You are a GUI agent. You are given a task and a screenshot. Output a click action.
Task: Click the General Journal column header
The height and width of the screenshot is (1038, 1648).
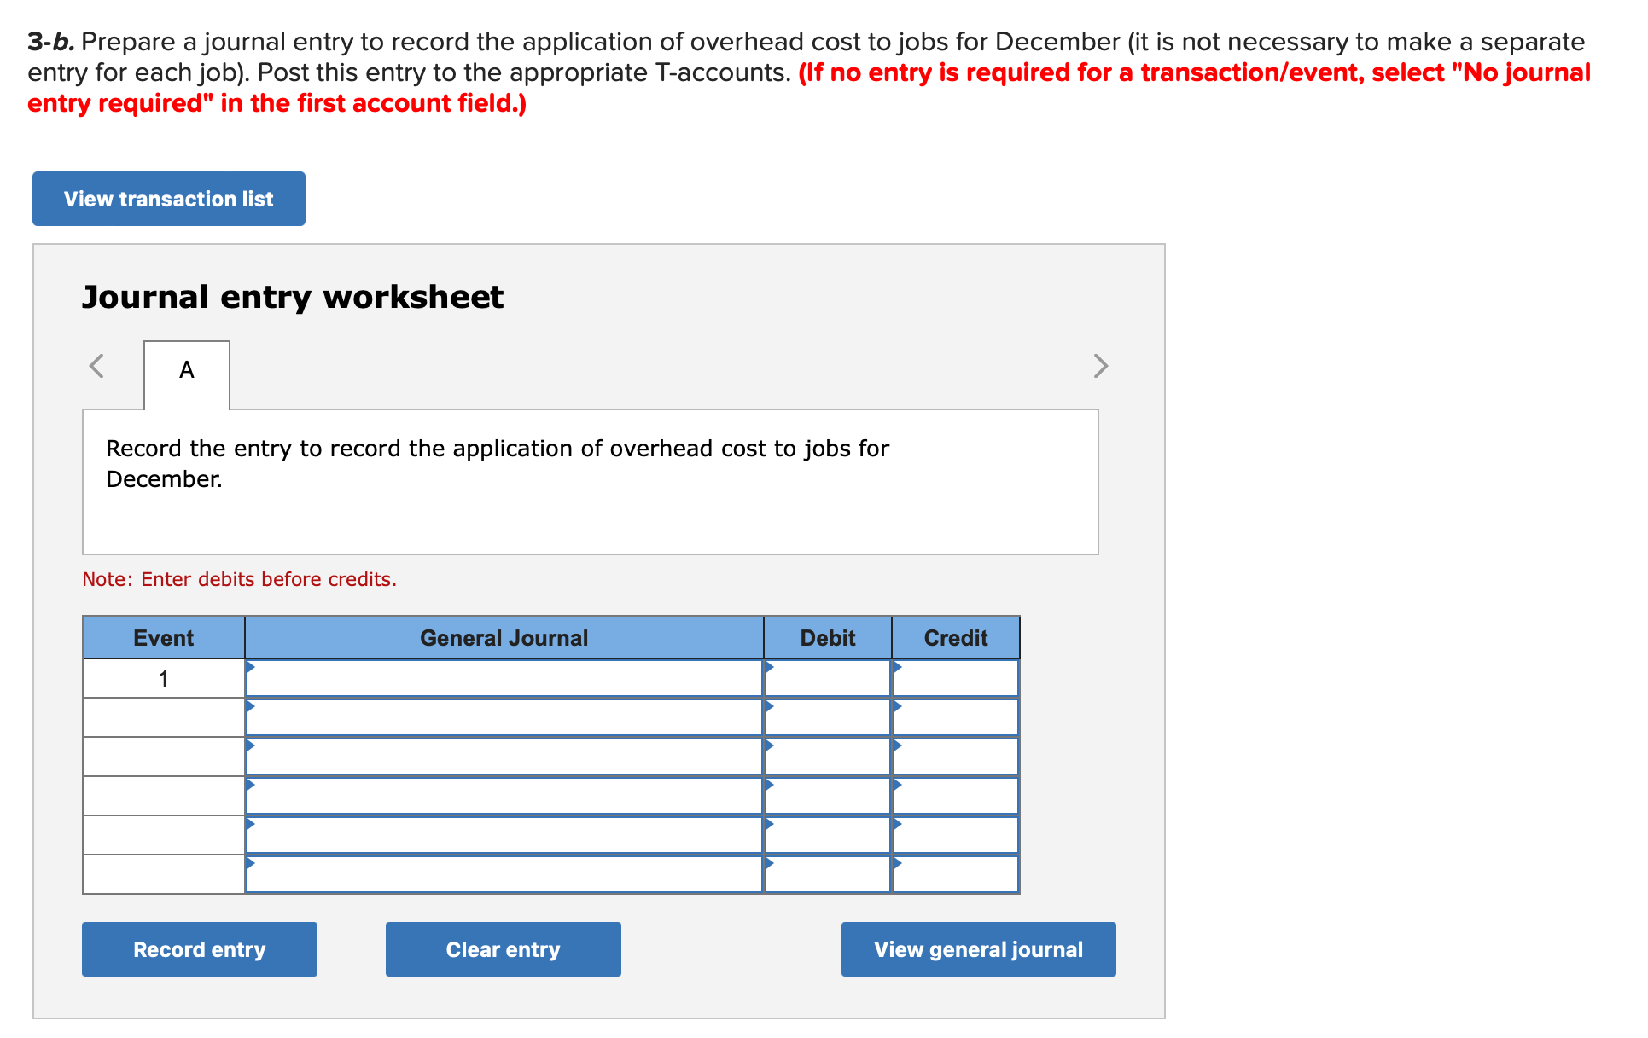coord(504,637)
